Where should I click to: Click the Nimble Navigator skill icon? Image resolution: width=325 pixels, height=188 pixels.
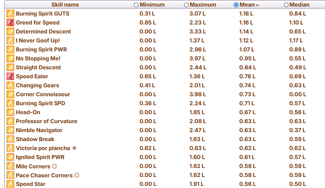10,130
